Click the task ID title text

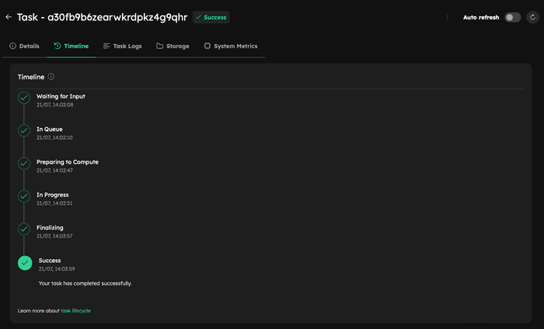pyautogui.click(x=102, y=17)
